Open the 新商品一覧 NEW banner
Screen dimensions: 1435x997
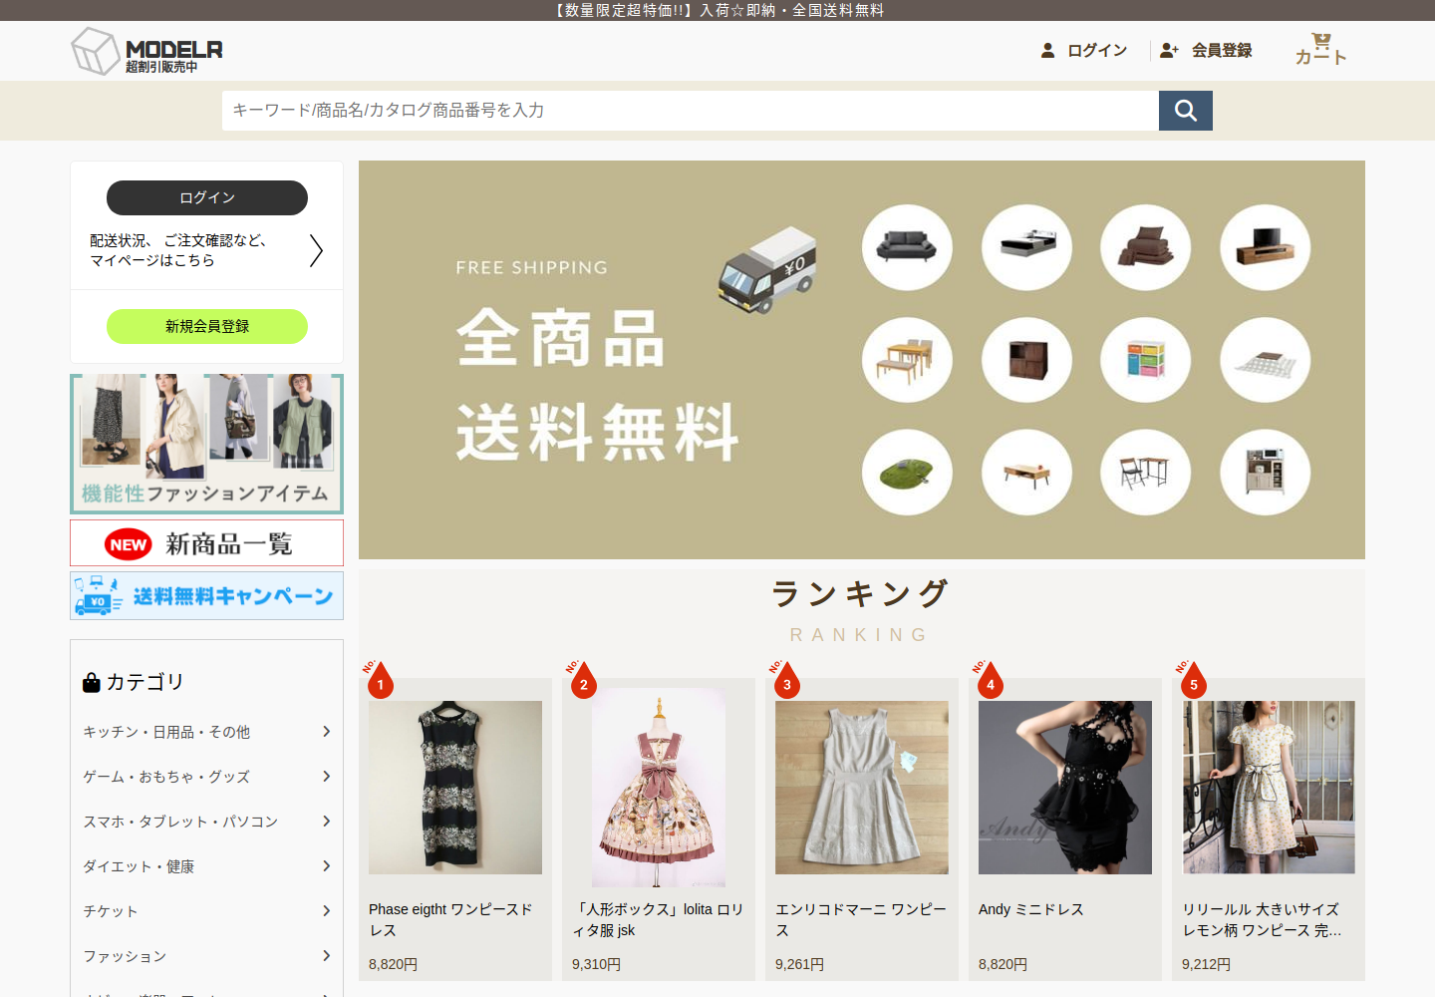[x=206, y=543]
